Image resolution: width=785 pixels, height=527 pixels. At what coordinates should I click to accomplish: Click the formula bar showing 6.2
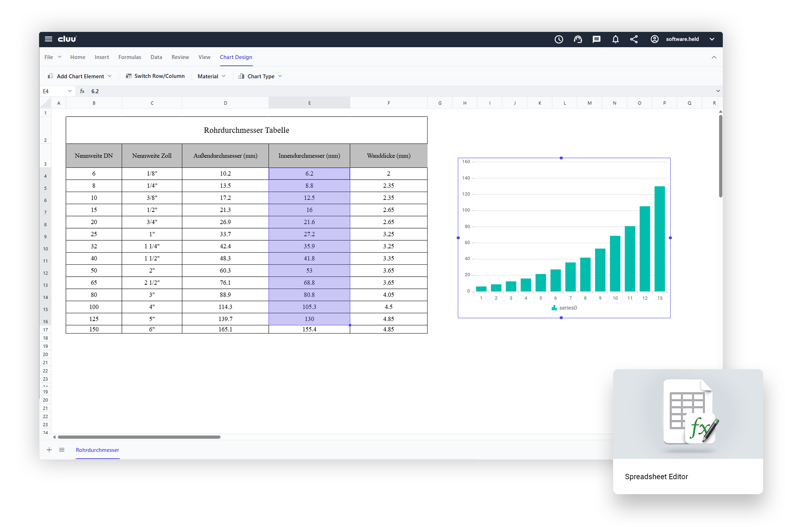pos(400,91)
